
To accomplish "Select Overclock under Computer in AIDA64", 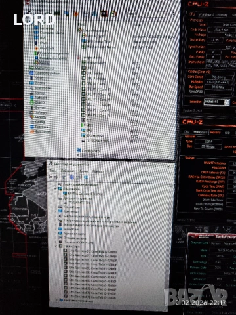I will click(x=45, y=48).
